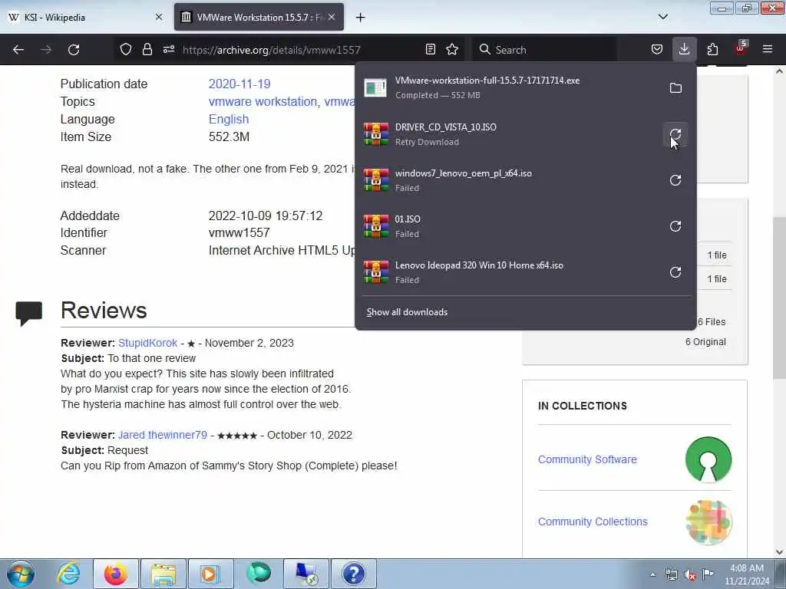Reload the current page

74,50
